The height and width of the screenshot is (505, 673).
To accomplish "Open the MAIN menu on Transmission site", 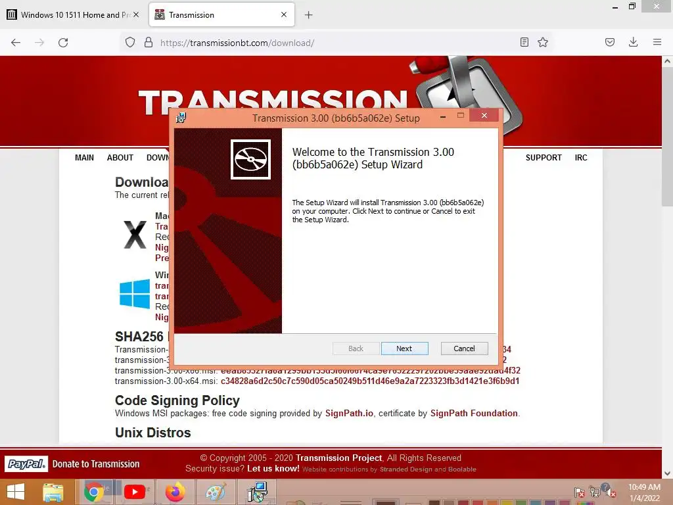I will tap(84, 158).
